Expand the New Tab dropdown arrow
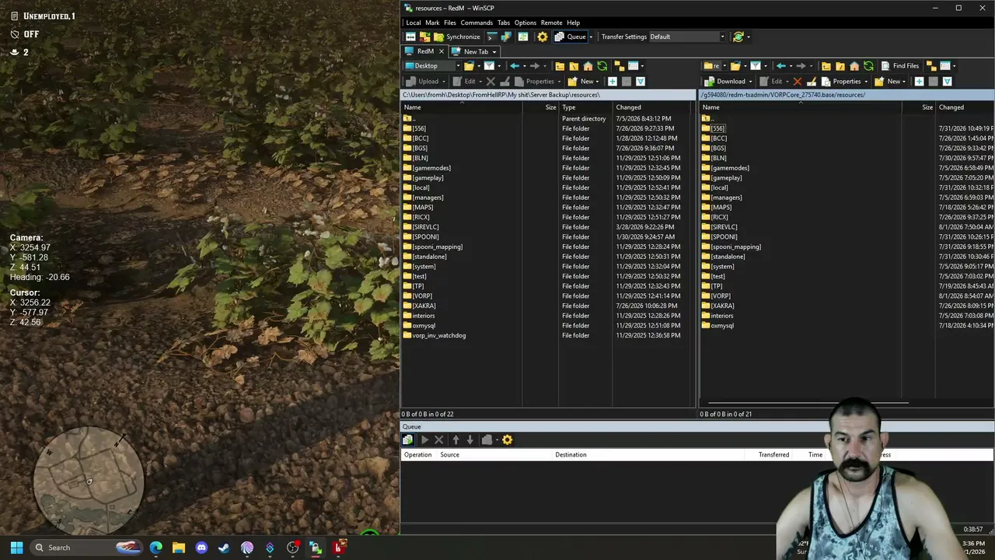Image resolution: width=995 pixels, height=560 pixels. (x=494, y=52)
